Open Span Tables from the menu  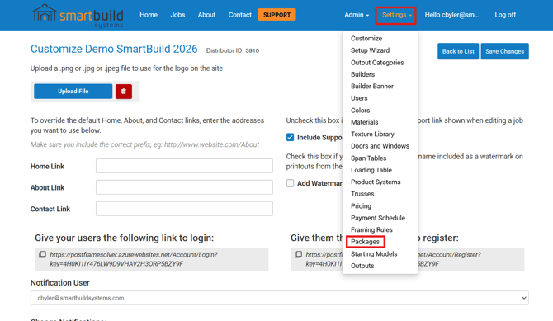369,158
